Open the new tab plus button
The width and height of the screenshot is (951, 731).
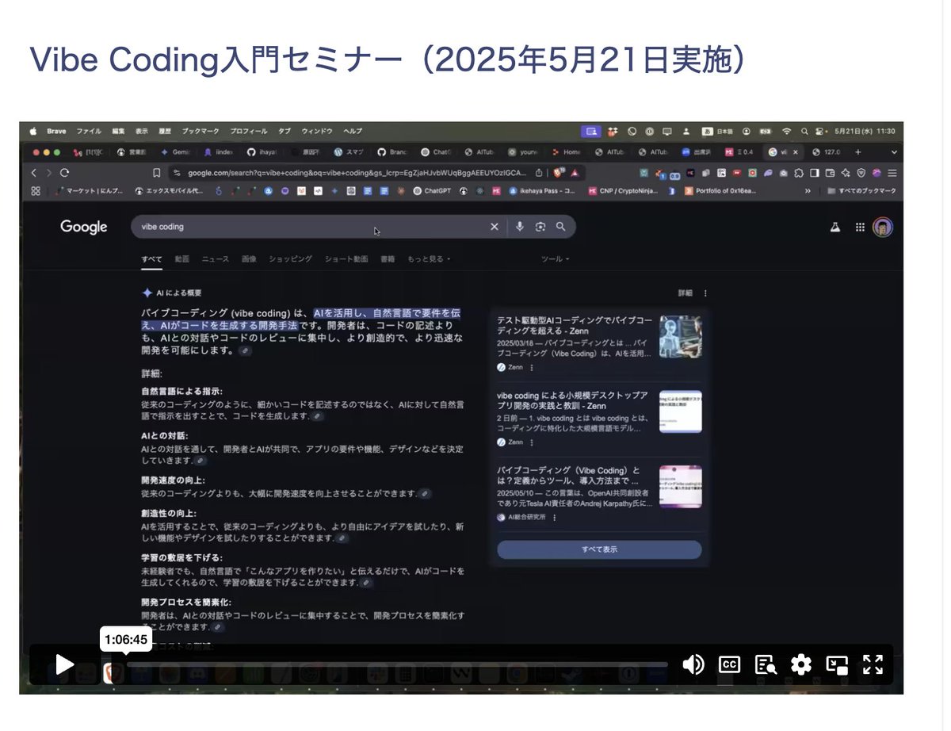tap(857, 151)
